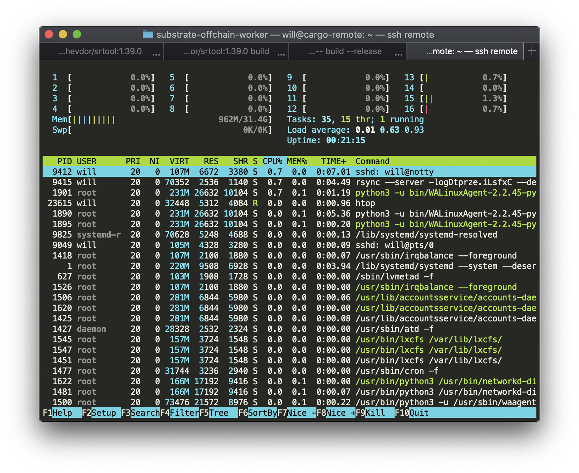Select the /lib/systemd/systemd PID 1 row
Image resolution: width=579 pixels, height=473 pixels.
pyautogui.click(x=289, y=266)
